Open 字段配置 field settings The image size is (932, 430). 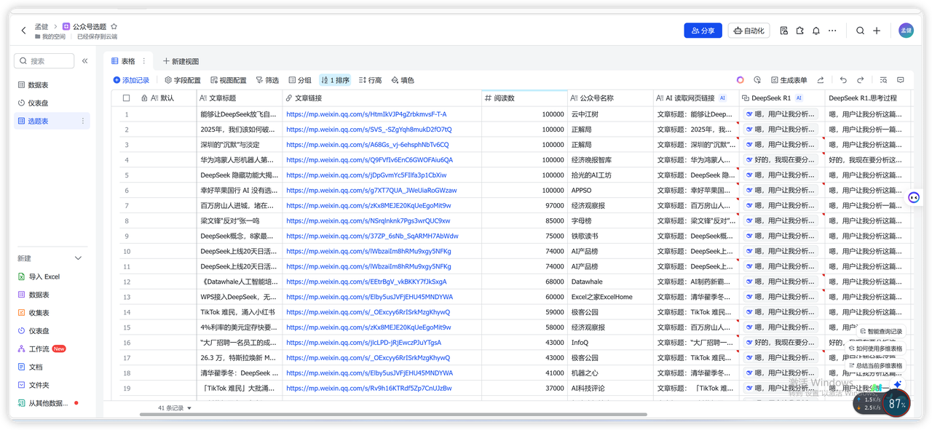pyautogui.click(x=182, y=80)
